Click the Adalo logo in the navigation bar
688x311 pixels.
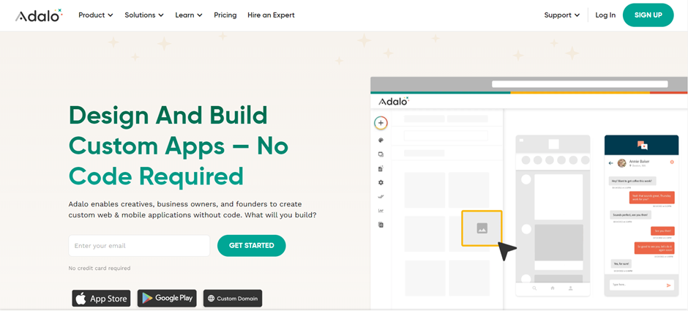coord(39,15)
